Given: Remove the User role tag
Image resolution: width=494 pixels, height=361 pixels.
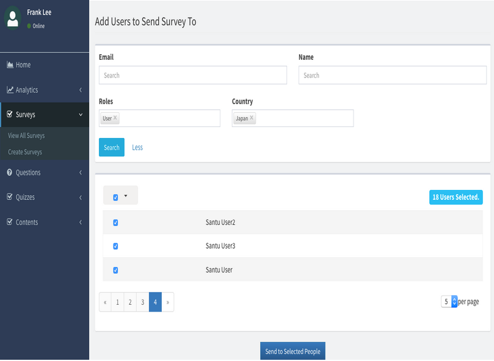Looking at the screenshot, I should coord(115,118).
